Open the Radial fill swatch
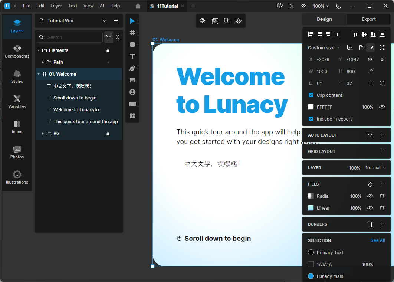 (x=311, y=196)
